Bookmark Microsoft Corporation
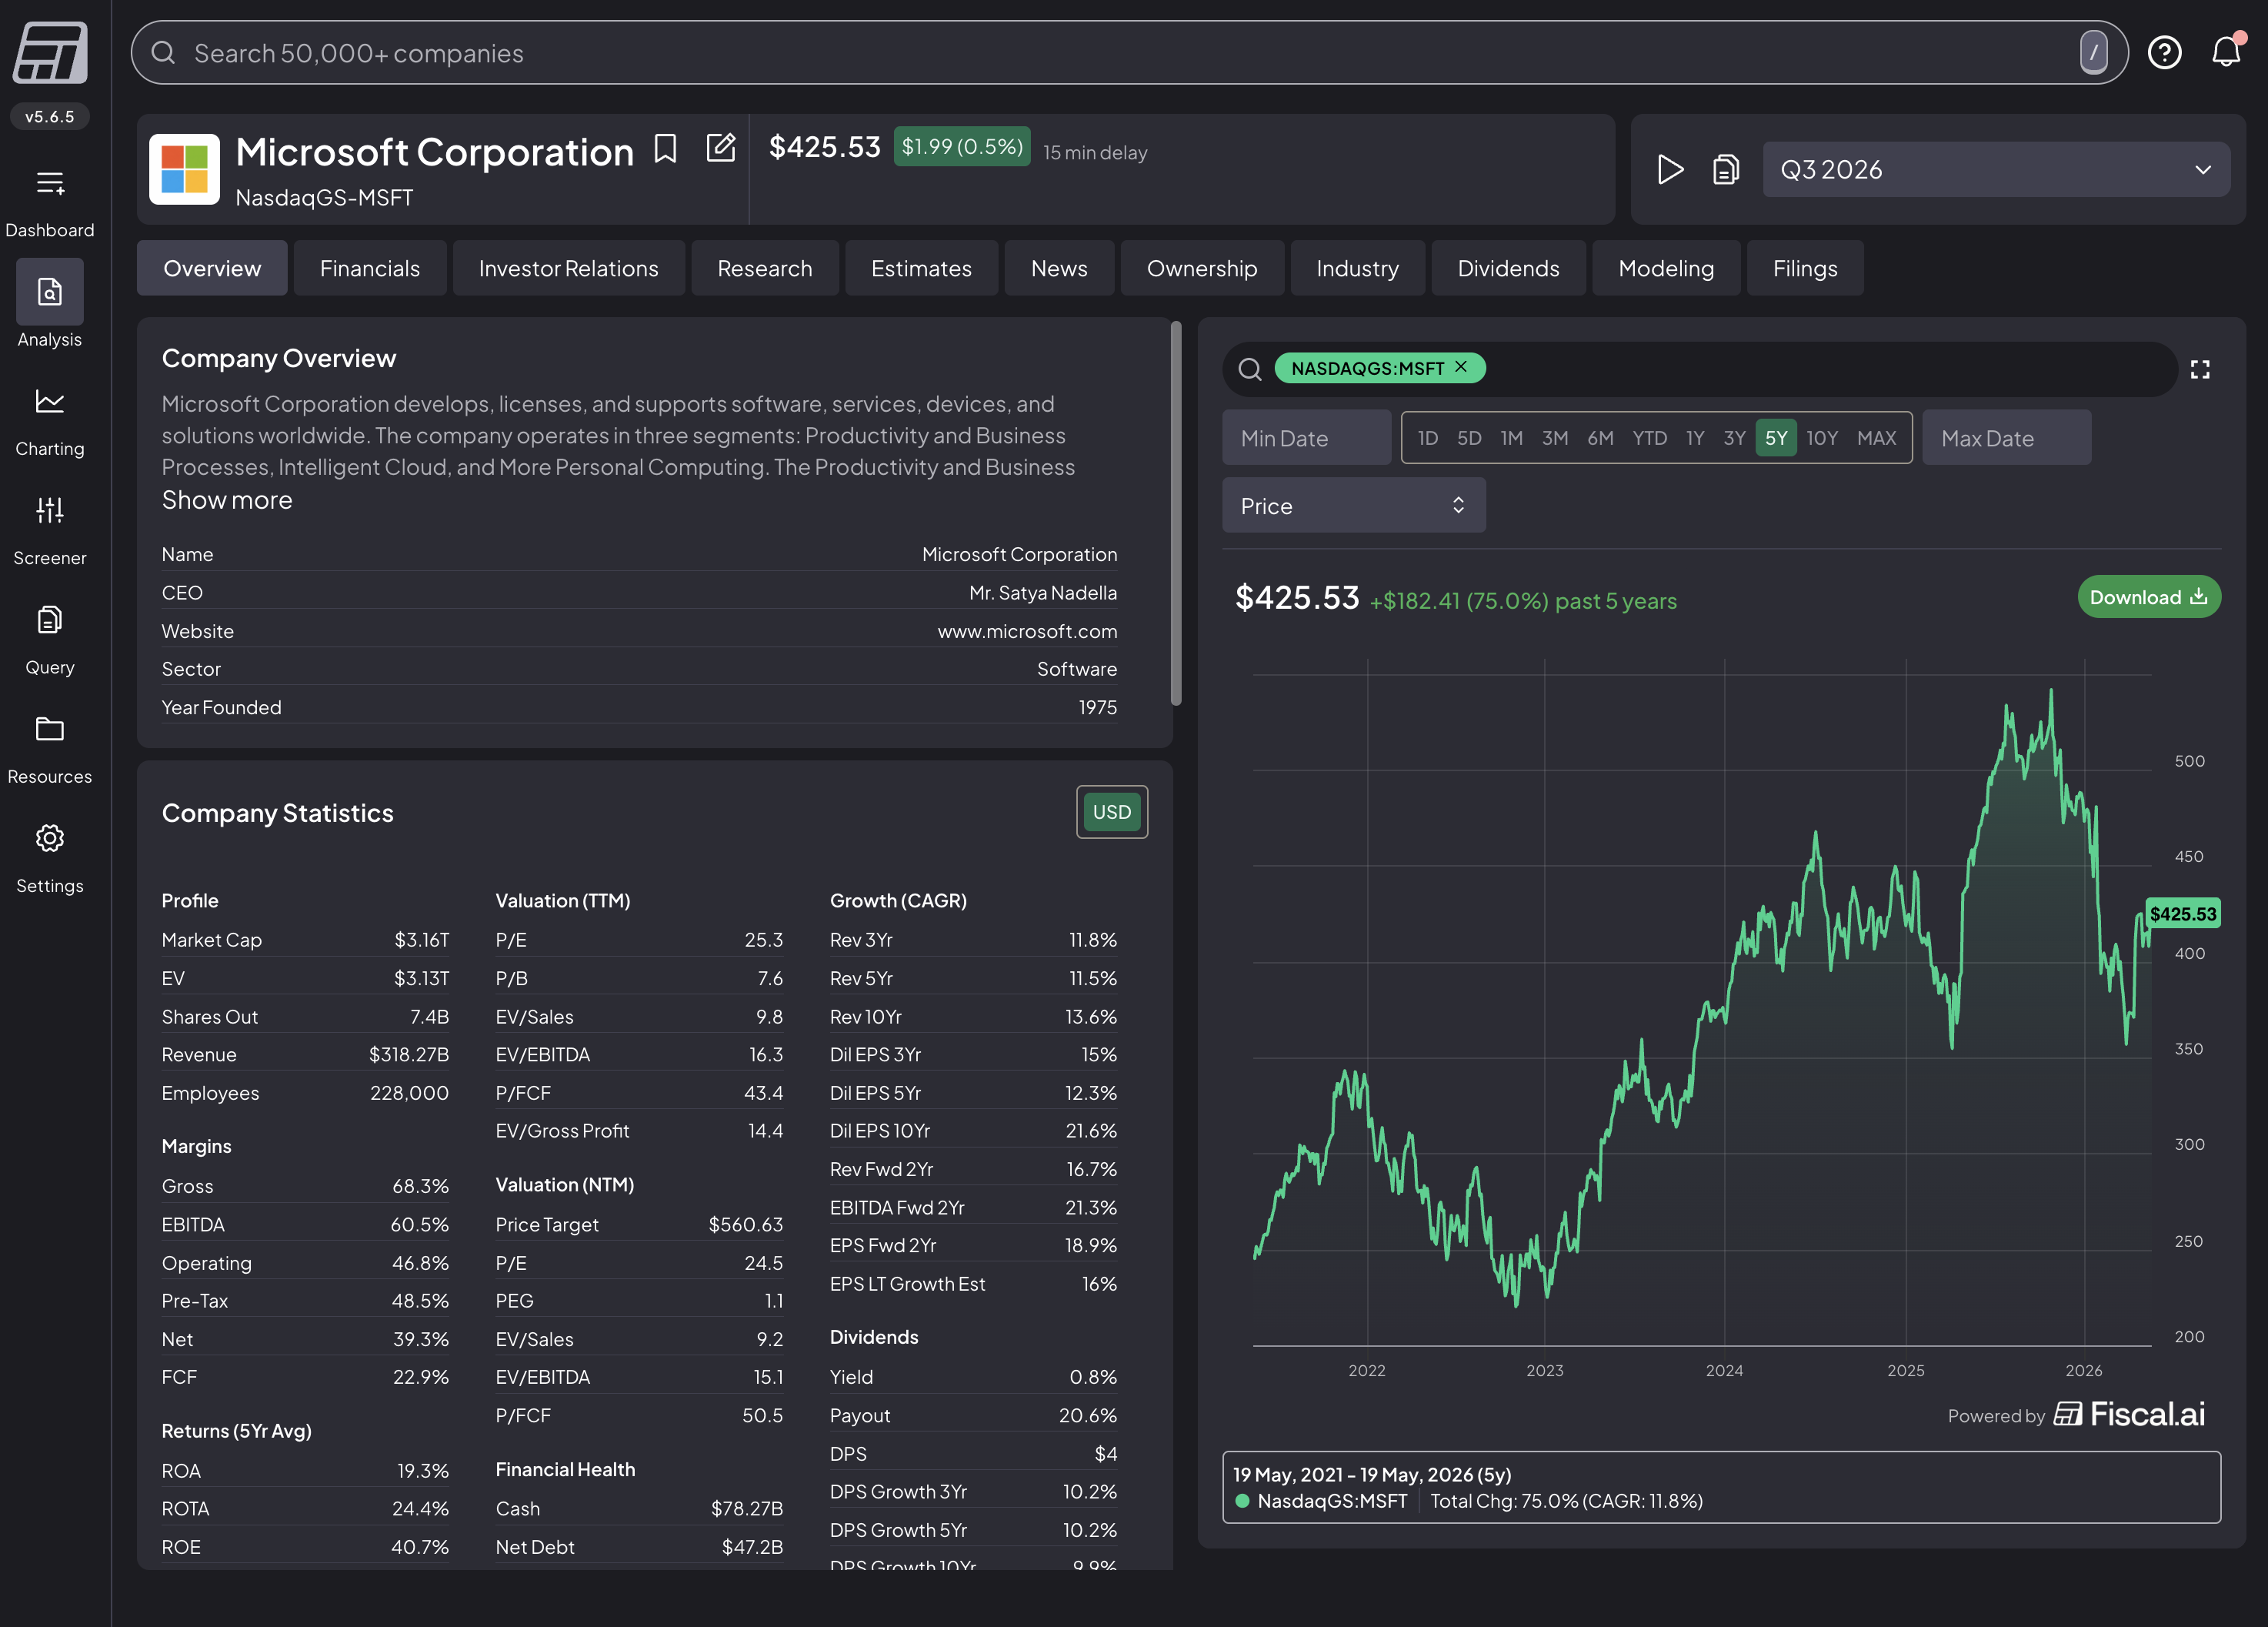The width and height of the screenshot is (2268, 1627). click(x=665, y=148)
